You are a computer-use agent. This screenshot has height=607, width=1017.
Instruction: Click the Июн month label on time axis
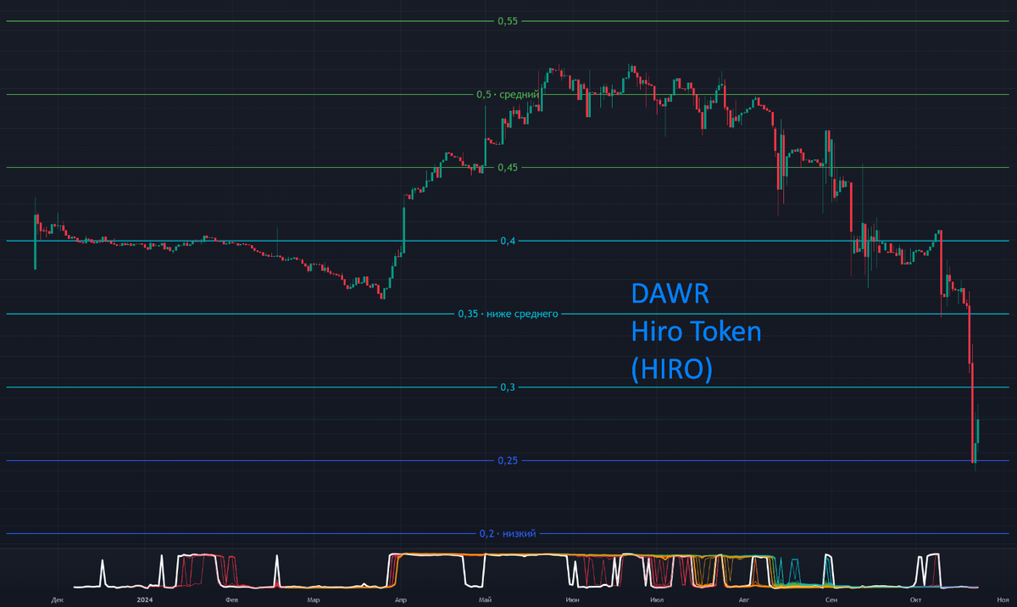click(x=573, y=599)
